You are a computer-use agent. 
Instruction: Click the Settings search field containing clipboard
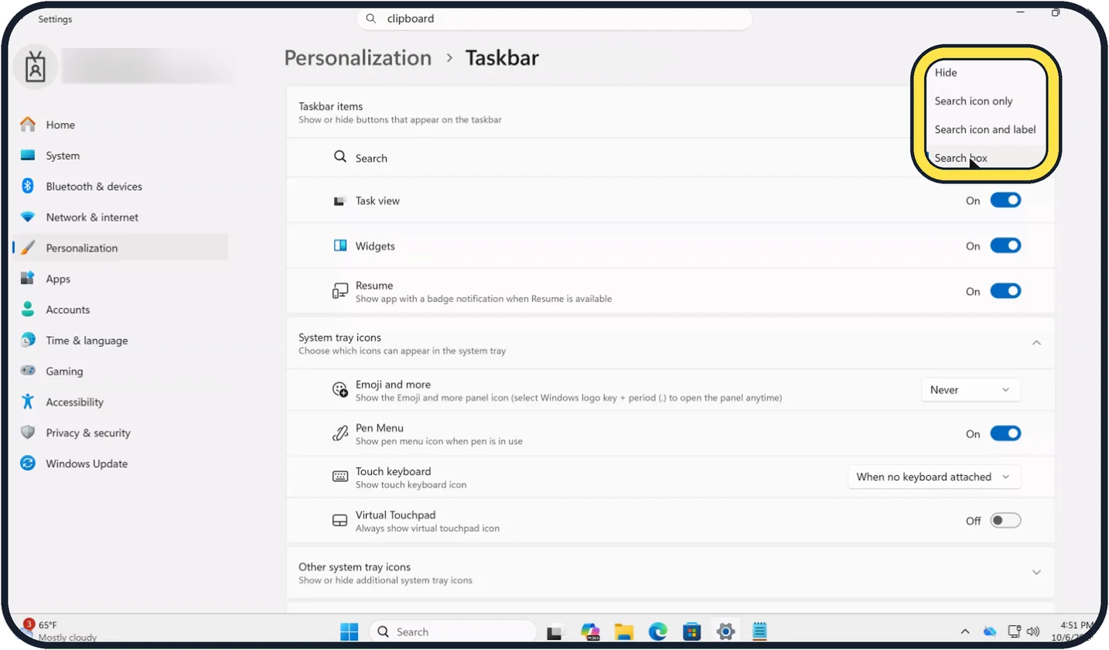(x=554, y=19)
